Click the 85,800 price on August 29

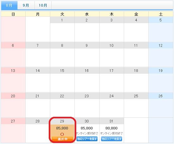[x=62, y=128]
